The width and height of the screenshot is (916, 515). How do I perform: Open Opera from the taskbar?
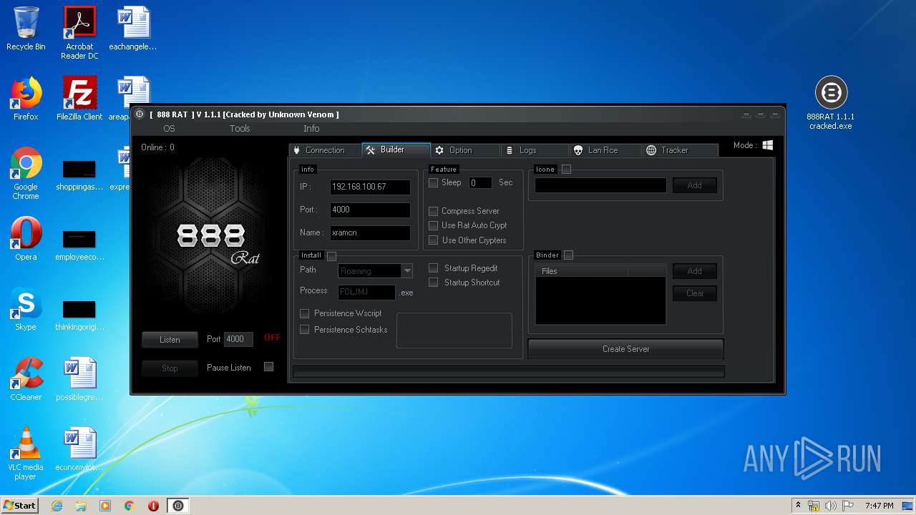(153, 506)
